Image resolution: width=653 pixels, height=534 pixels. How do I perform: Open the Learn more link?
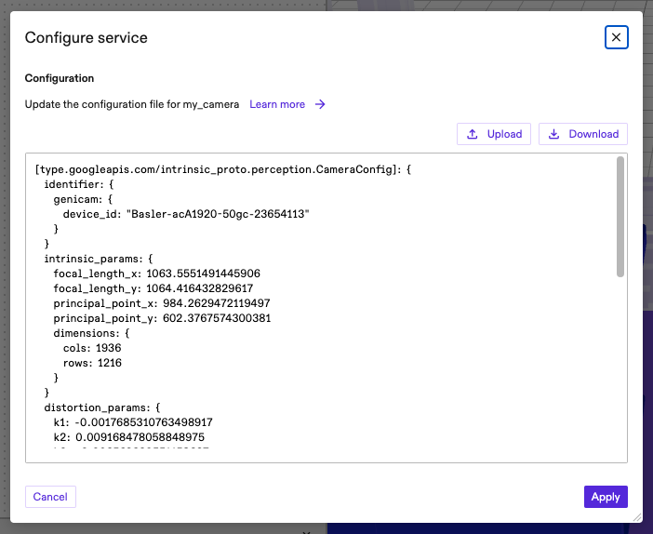[x=277, y=104]
